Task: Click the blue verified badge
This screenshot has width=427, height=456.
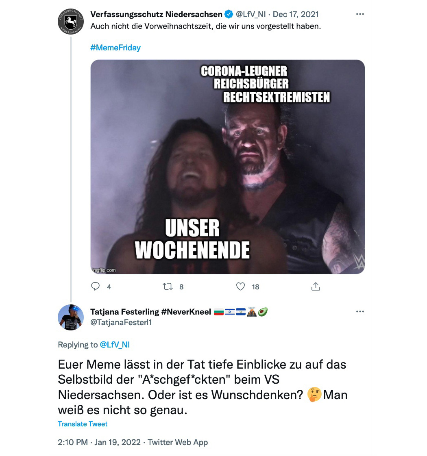Action: click(x=229, y=14)
